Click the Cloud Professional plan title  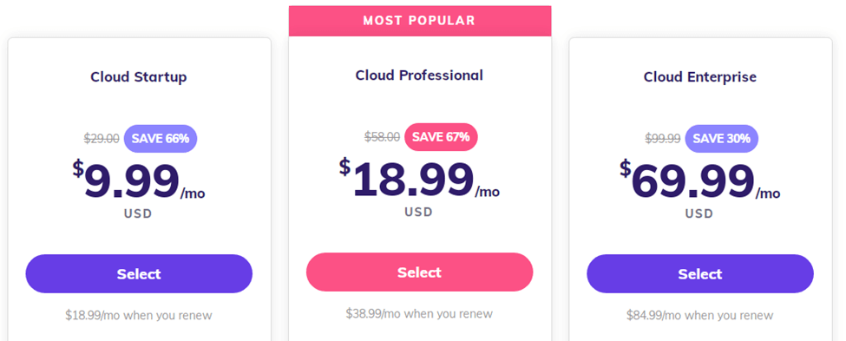click(419, 75)
